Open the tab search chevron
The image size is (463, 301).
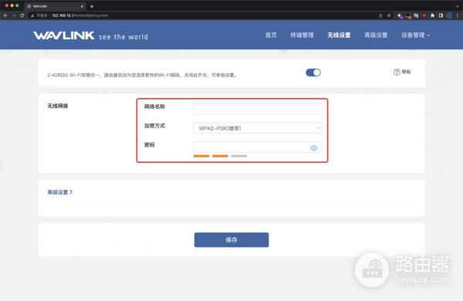point(458,6)
